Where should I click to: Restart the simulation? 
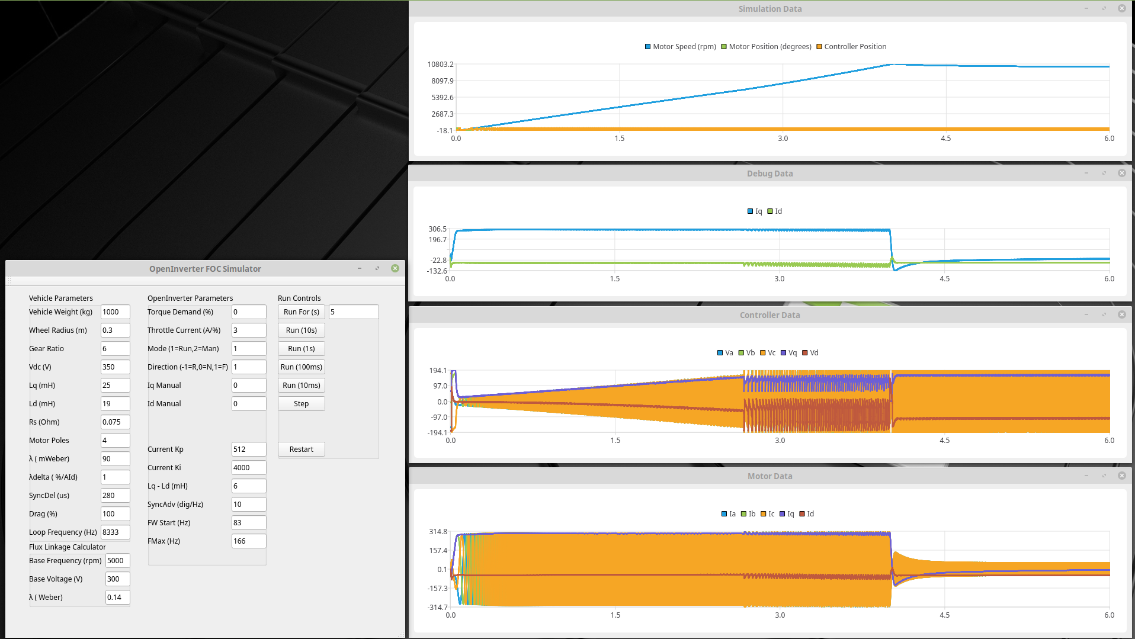pyautogui.click(x=301, y=449)
